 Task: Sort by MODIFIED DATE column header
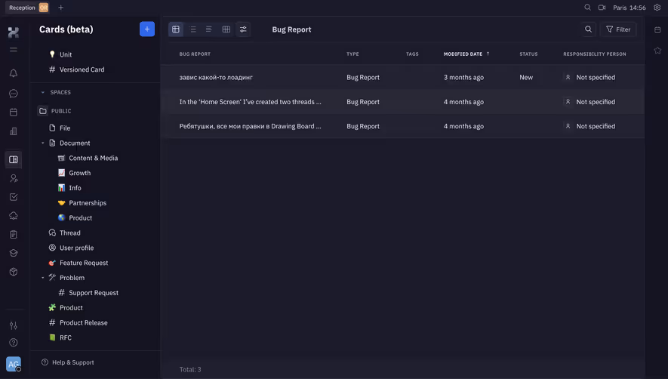click(x=466, y=54)
